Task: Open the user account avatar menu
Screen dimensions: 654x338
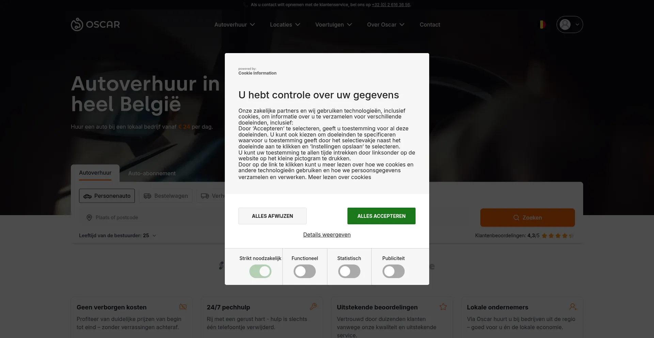Action: [570, 25]
